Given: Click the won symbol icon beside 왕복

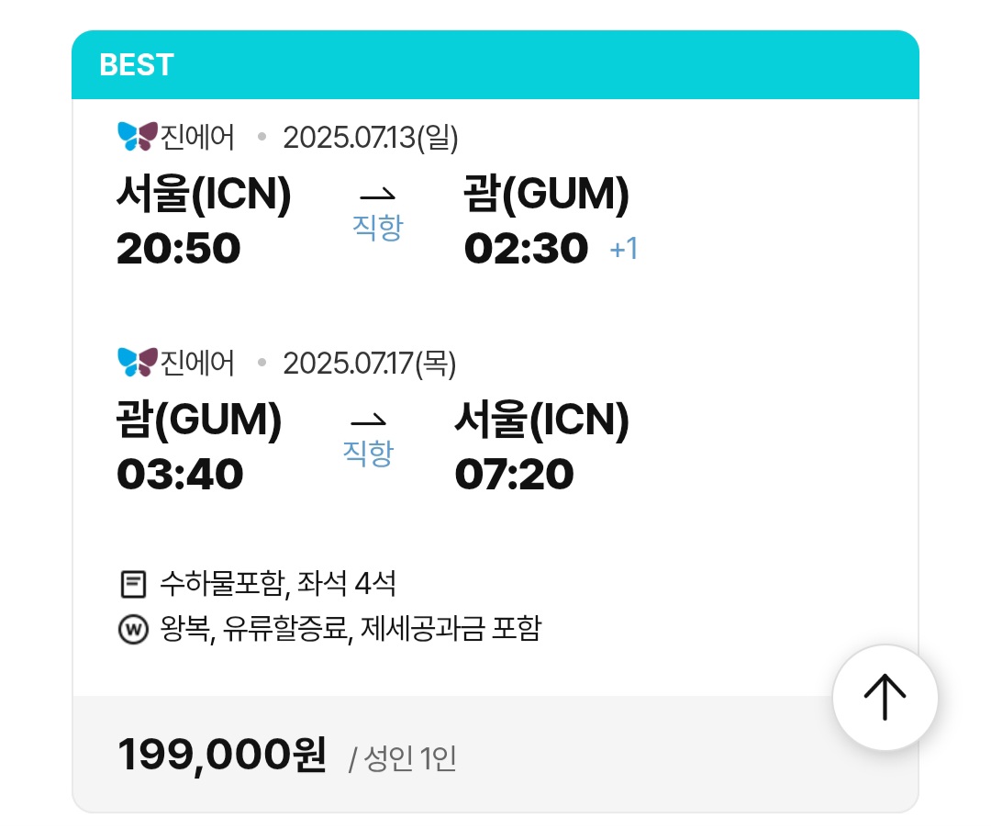Looking at the screenshot, I should pyautogui.click(x=133, y=630).
